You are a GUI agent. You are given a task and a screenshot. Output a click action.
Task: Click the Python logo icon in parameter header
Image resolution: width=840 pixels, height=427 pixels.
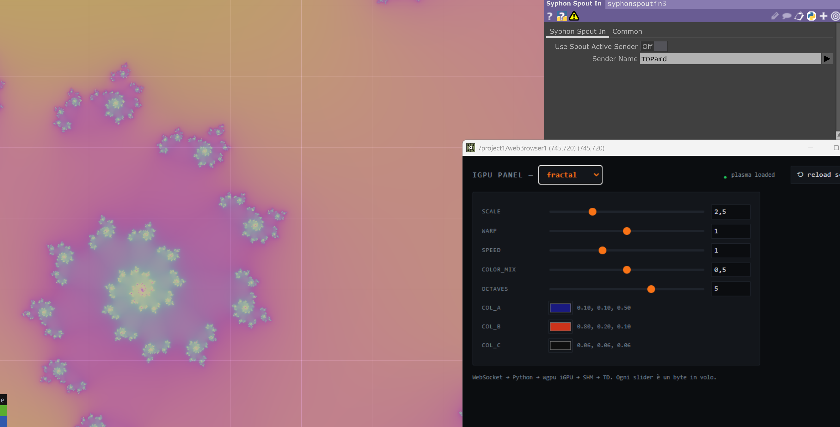[x=811, y=16]
